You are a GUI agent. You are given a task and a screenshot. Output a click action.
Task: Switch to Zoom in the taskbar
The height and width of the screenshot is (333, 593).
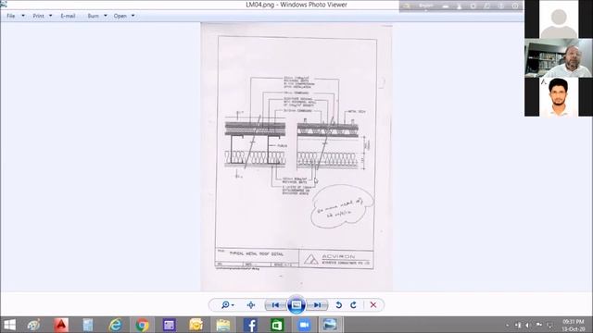pos(304,325)
